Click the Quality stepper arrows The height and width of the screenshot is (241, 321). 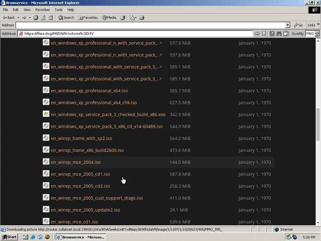pos(317,34)
